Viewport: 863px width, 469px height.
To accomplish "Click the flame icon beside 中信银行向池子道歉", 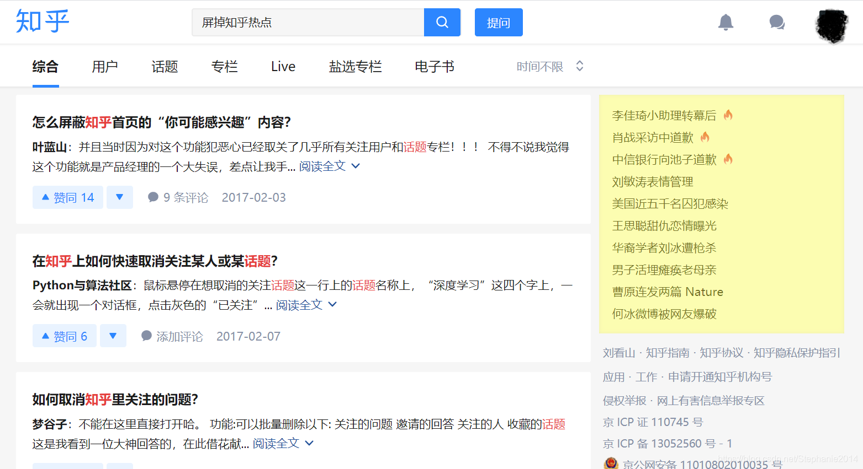I will coord(728,159).
